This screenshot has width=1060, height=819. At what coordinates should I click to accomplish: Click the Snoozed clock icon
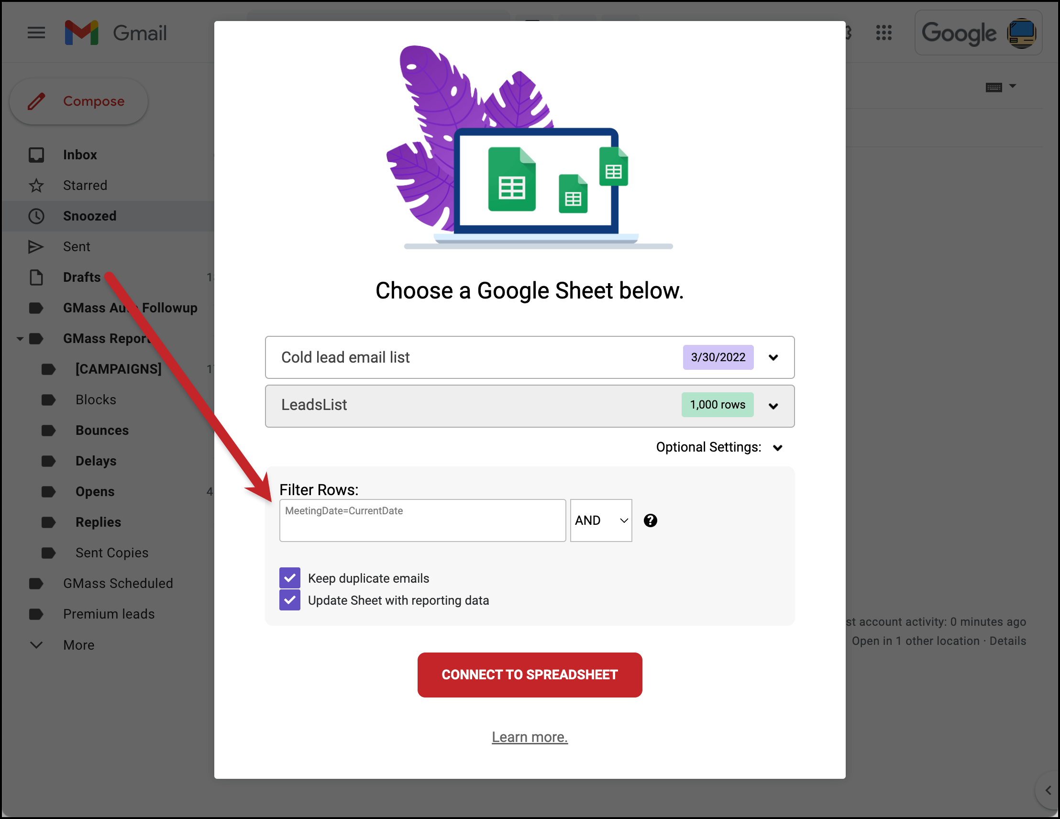(36, 216)
